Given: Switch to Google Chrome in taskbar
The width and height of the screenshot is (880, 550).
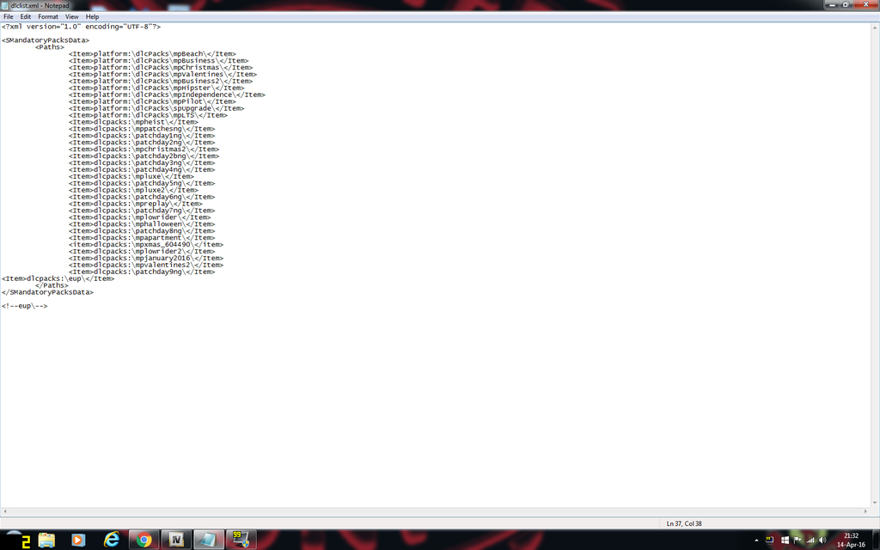Looking at the screenshot, I should click(x=144, y=540).
